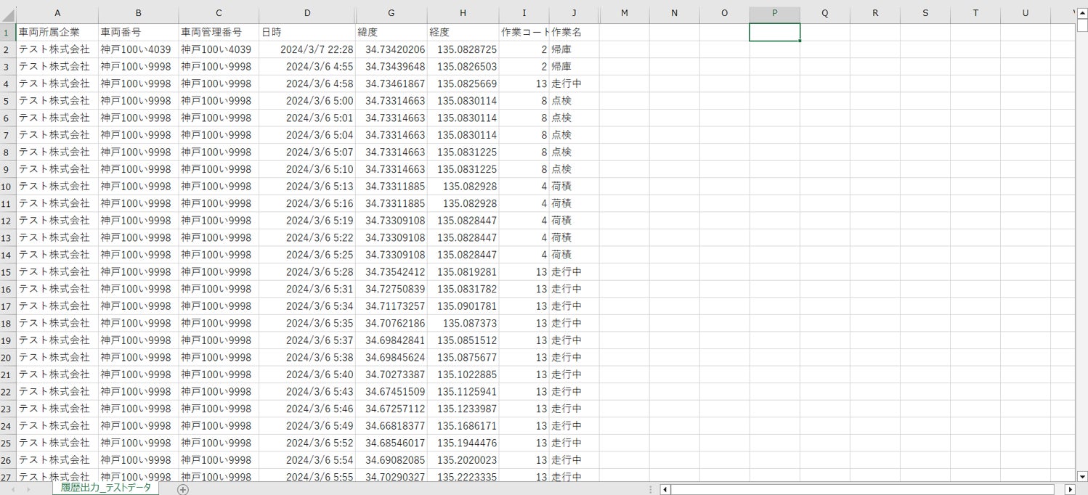1088x495 pixels.
Task: Select column A header
Action: [x=57, y=15]
